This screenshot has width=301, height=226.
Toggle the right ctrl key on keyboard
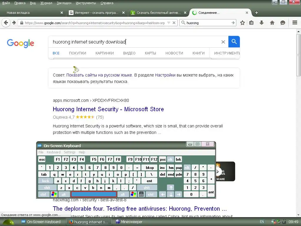151,194
